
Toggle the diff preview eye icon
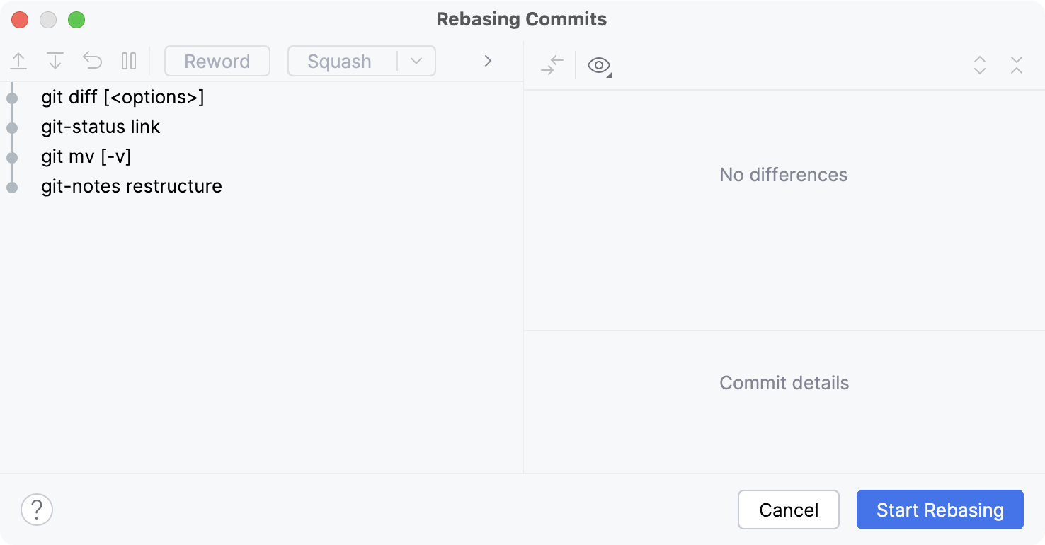(598, 65)
